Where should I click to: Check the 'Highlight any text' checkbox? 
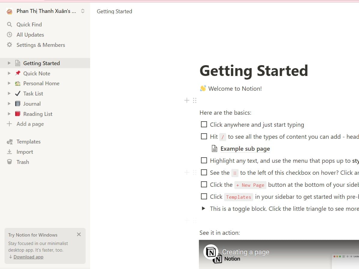204,160
